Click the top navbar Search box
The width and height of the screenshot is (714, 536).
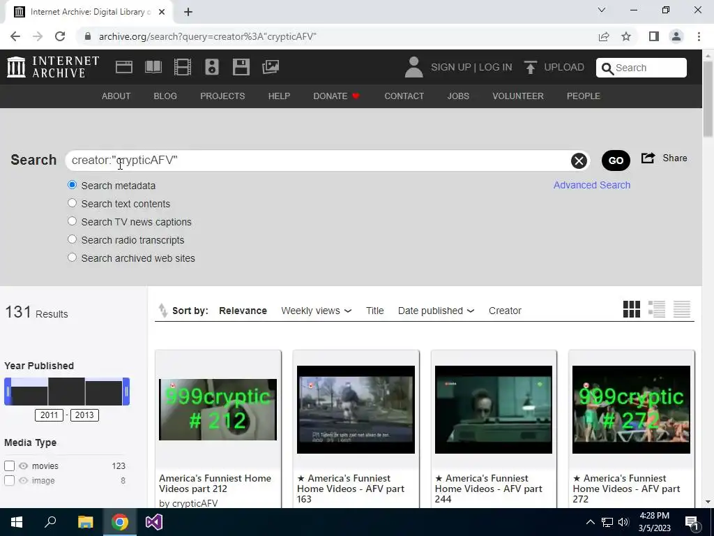tap(641, 68)
